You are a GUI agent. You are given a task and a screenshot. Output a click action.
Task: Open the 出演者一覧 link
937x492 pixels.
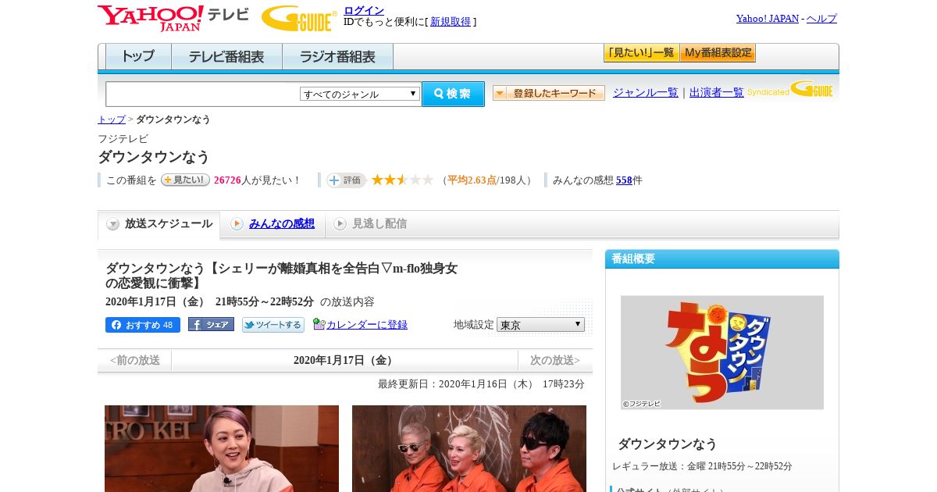(717, 92)
